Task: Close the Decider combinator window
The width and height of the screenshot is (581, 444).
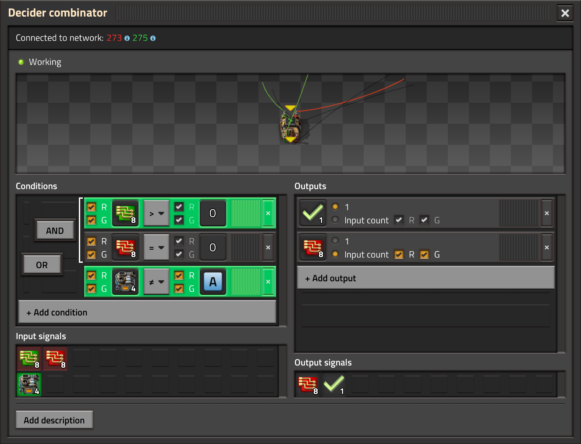Action: click(565, 13)
